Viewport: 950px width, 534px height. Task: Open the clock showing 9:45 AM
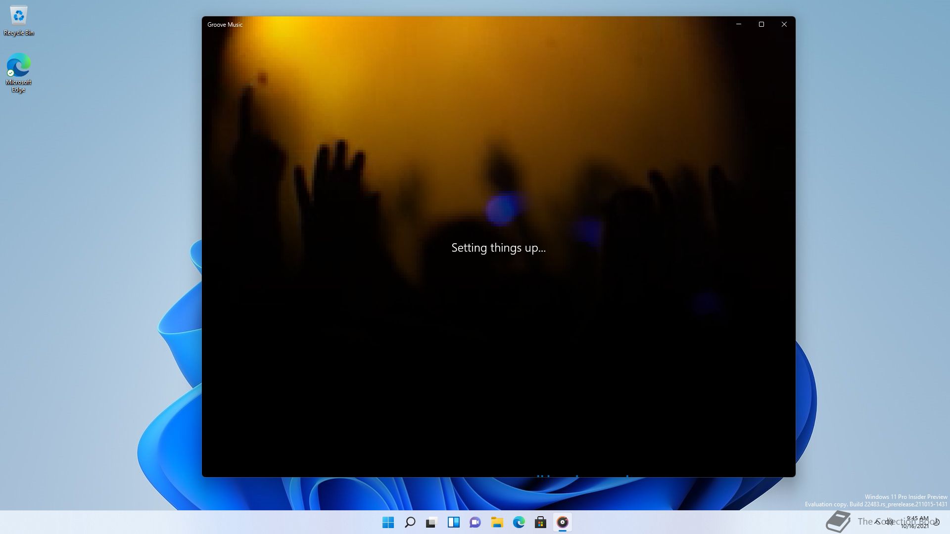tap(915, 522)
